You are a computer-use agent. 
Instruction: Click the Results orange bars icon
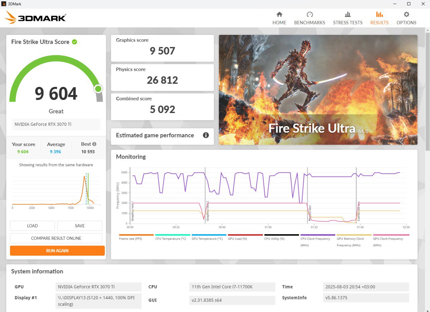click(379, 14)
